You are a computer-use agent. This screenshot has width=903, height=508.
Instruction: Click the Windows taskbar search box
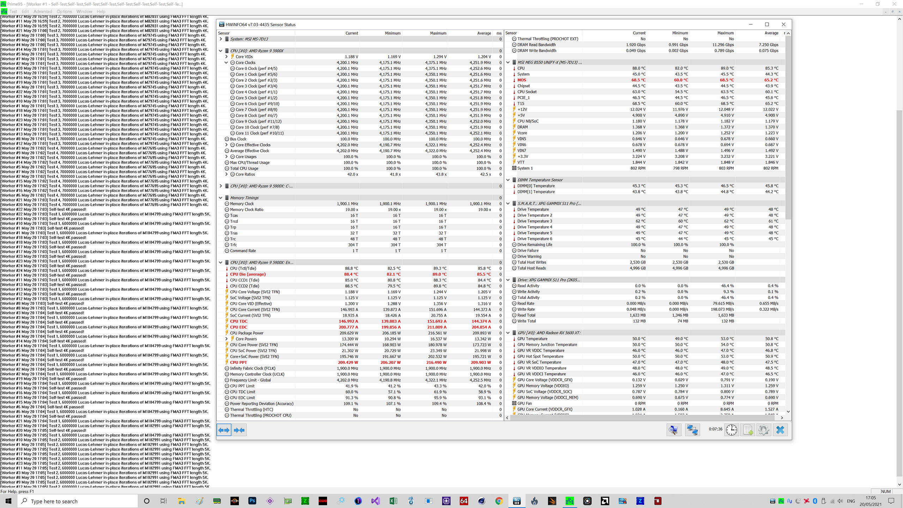point(78,501)
